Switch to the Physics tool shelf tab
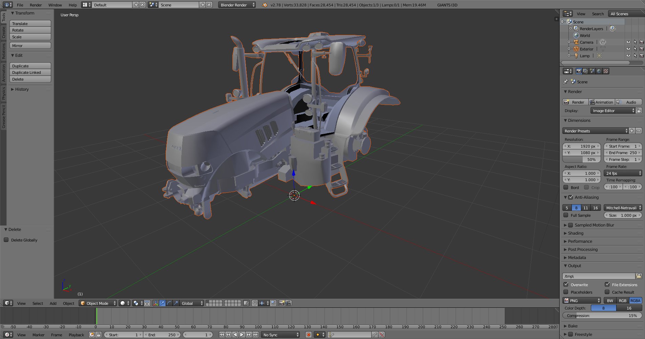The width and height of the screenshot is (645, 339). point(4,93)
